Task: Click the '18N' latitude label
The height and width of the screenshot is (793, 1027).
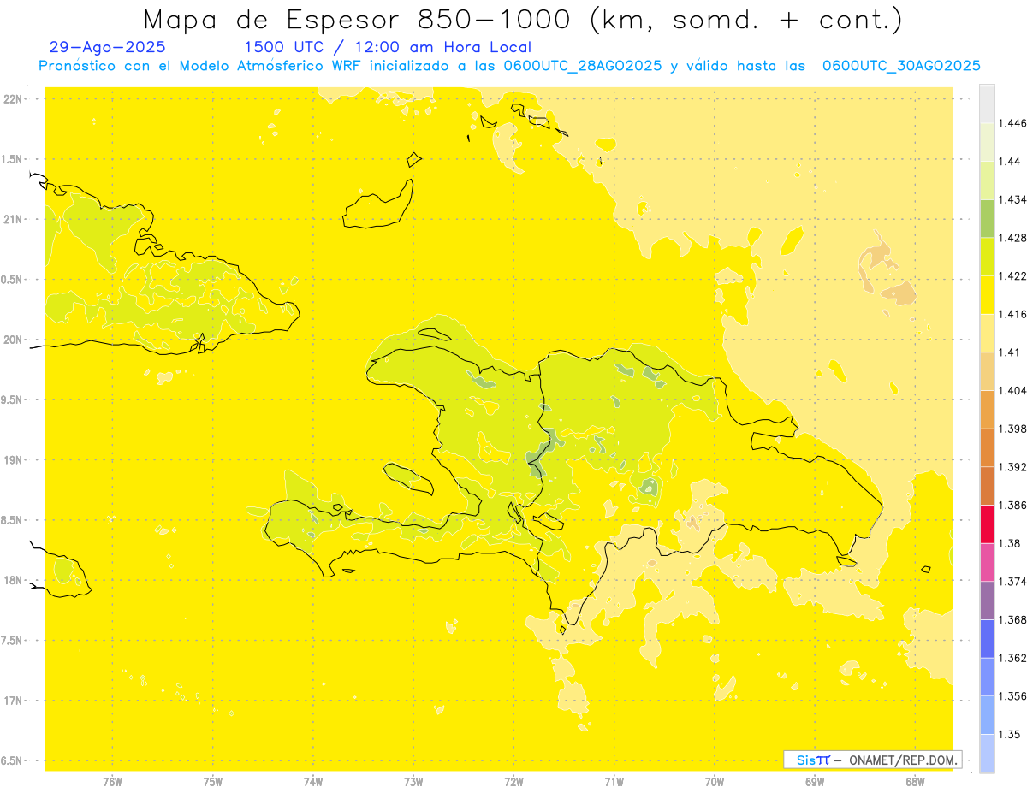Action: click(13, 581)
